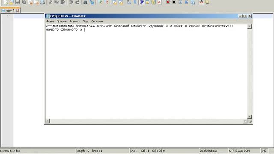The height and width of the screenshot is (154, 274).
Task: Click the Save All stacked diskettes icon
Action: coord(24,2)
